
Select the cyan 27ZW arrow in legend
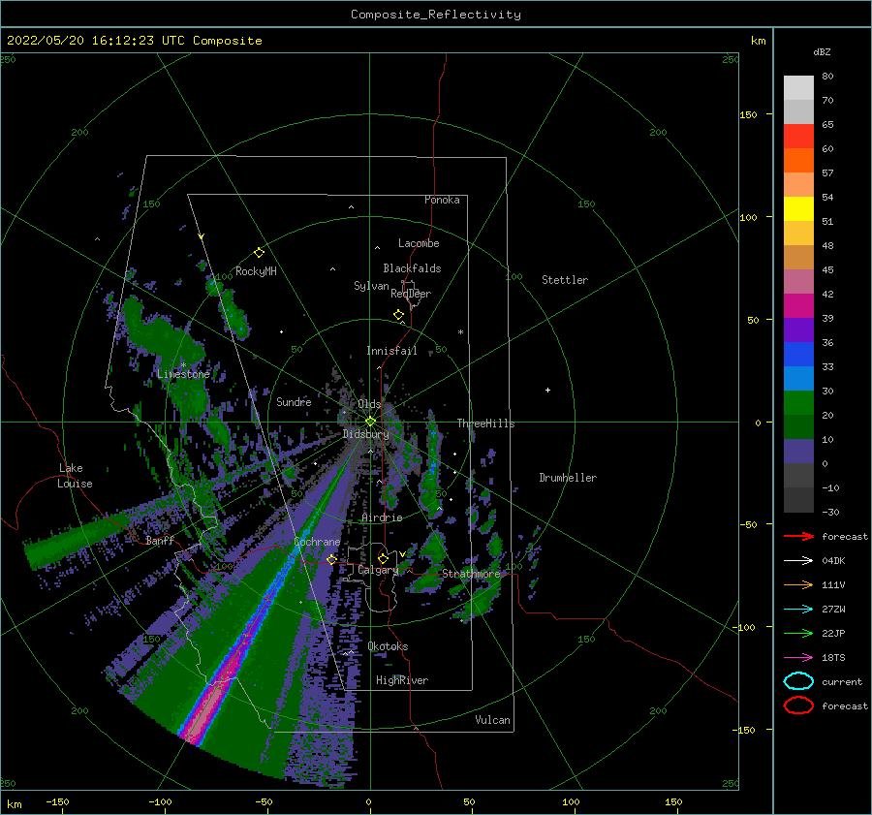[x=798, y=610]
